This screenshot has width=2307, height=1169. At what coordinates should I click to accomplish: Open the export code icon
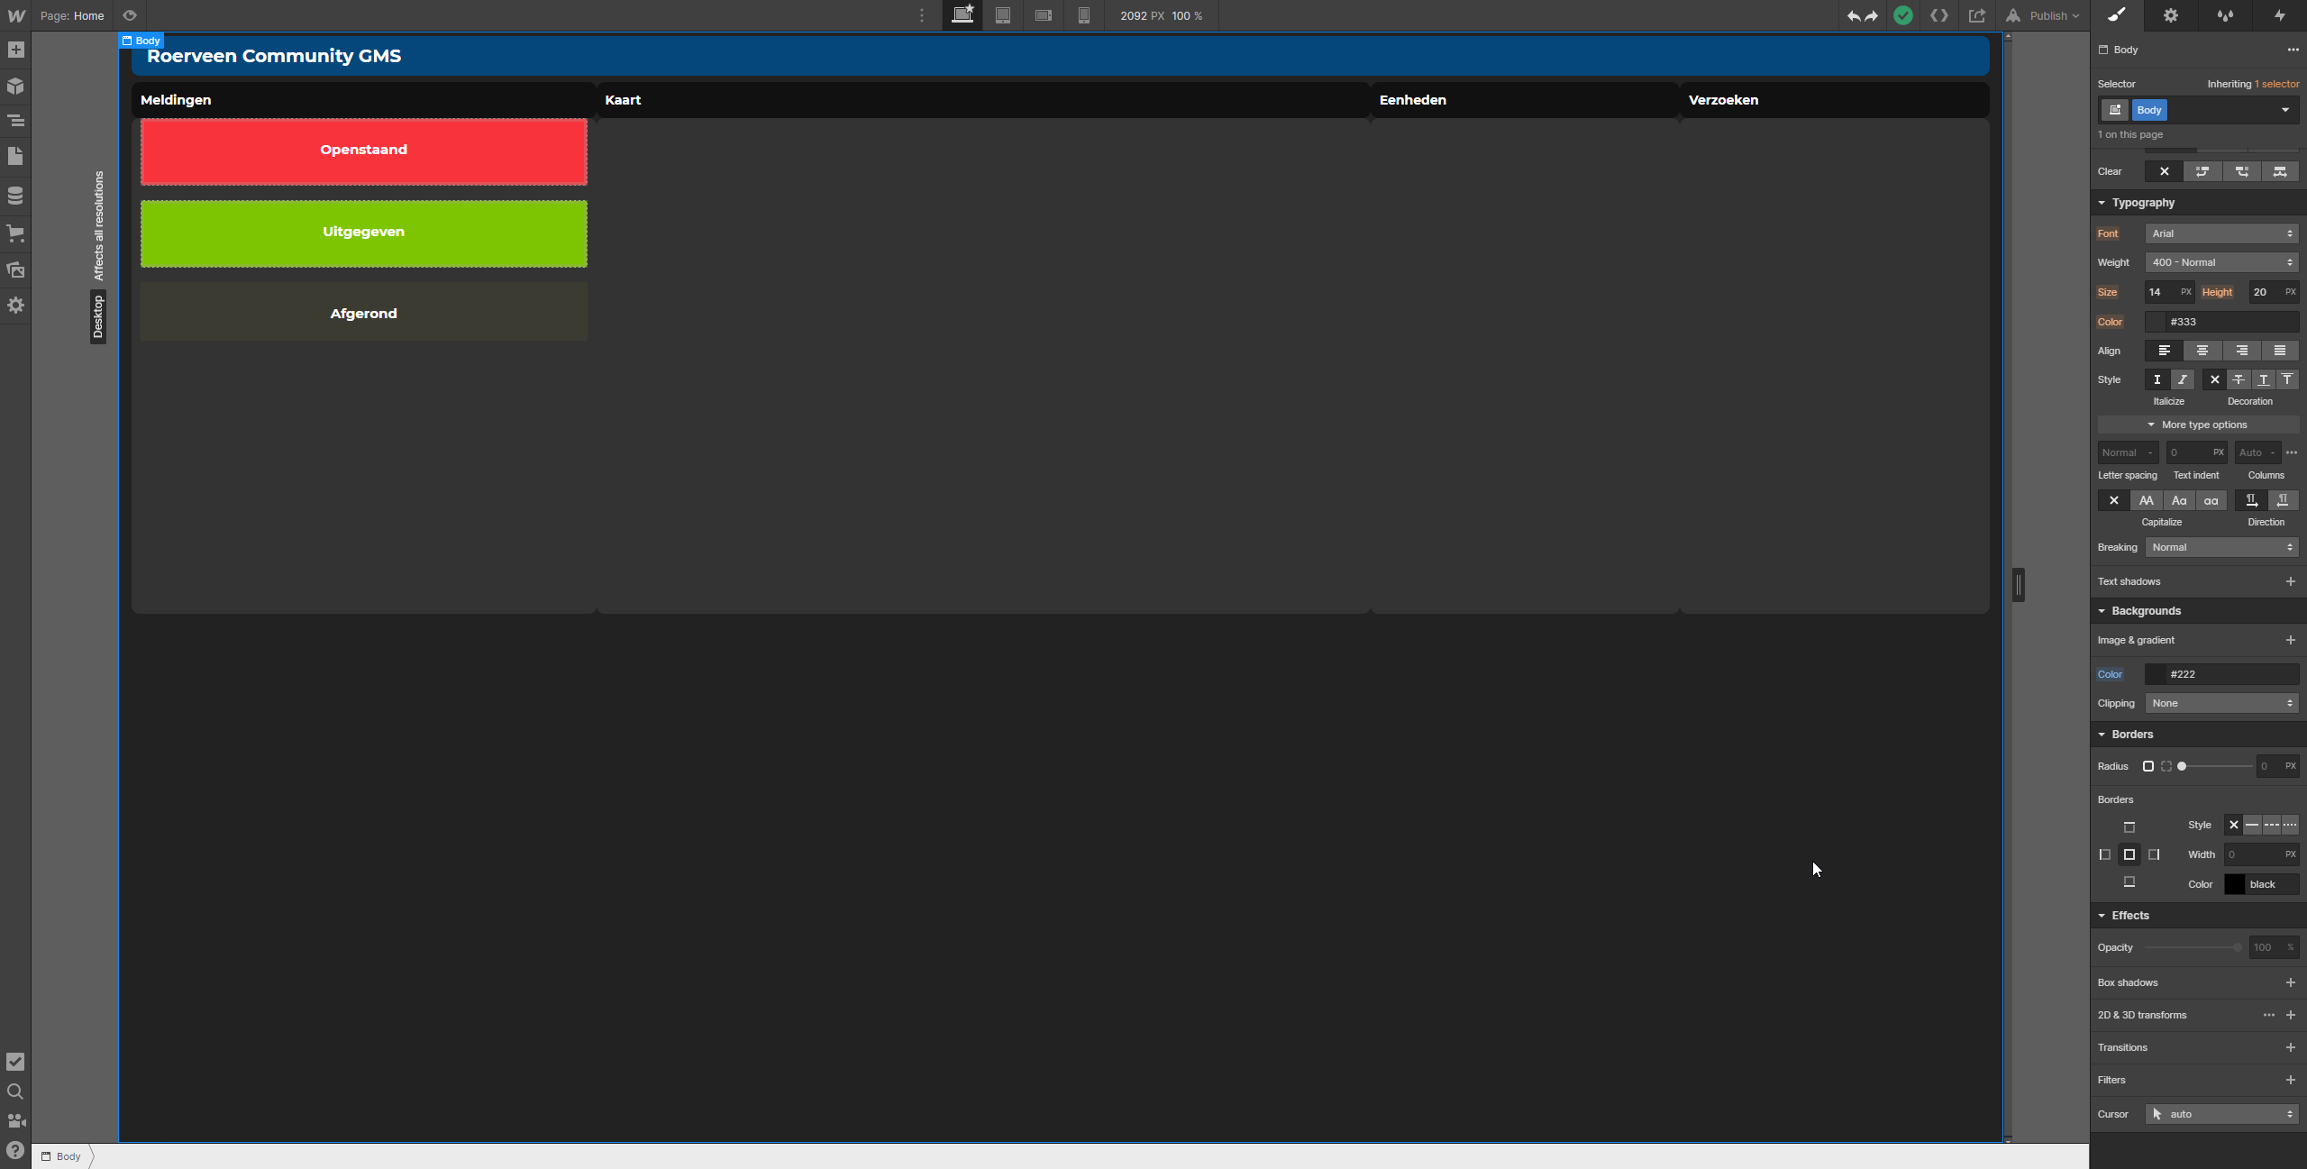pos(1939,16)
